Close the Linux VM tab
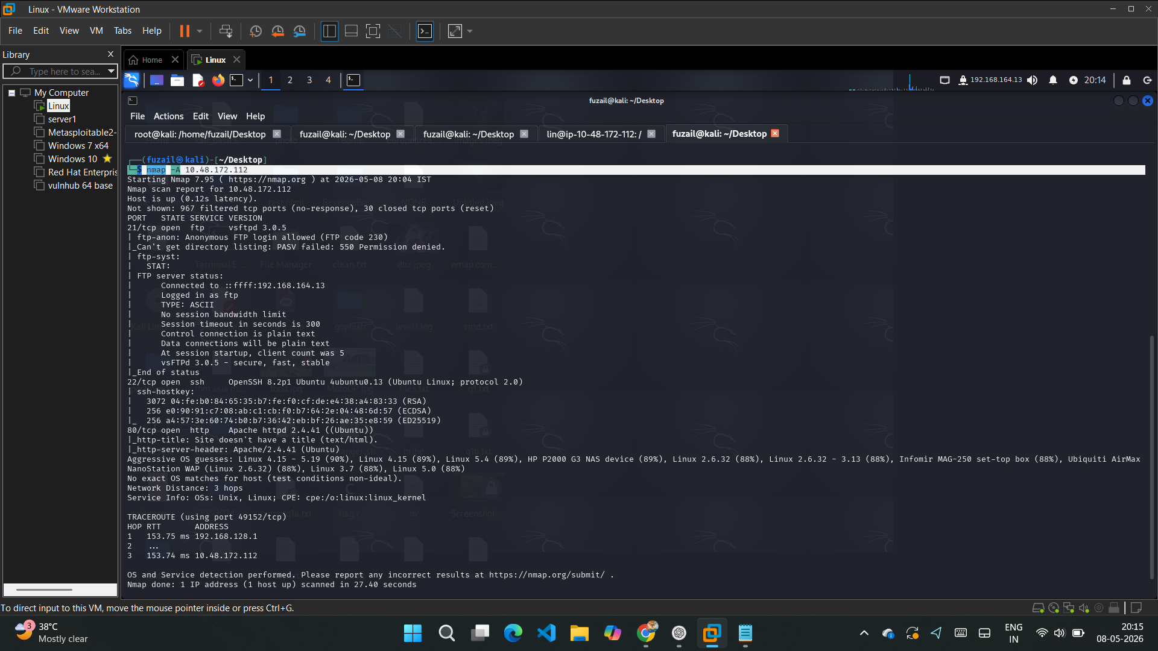The image size is (1158, 651). pos(237,60)
